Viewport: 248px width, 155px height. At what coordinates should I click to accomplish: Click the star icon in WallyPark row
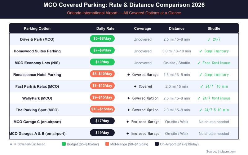pos(129,98)
